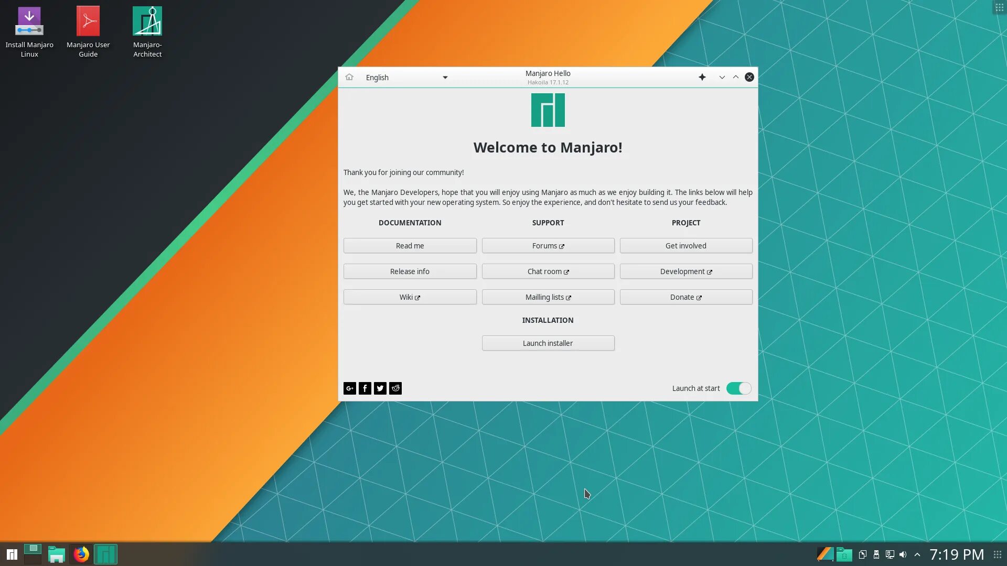The height and width of the screenshot is (566, 1007).
Task: Open the Install Manjaro Linux desktop icon
Action: click(x=29, y=31)
